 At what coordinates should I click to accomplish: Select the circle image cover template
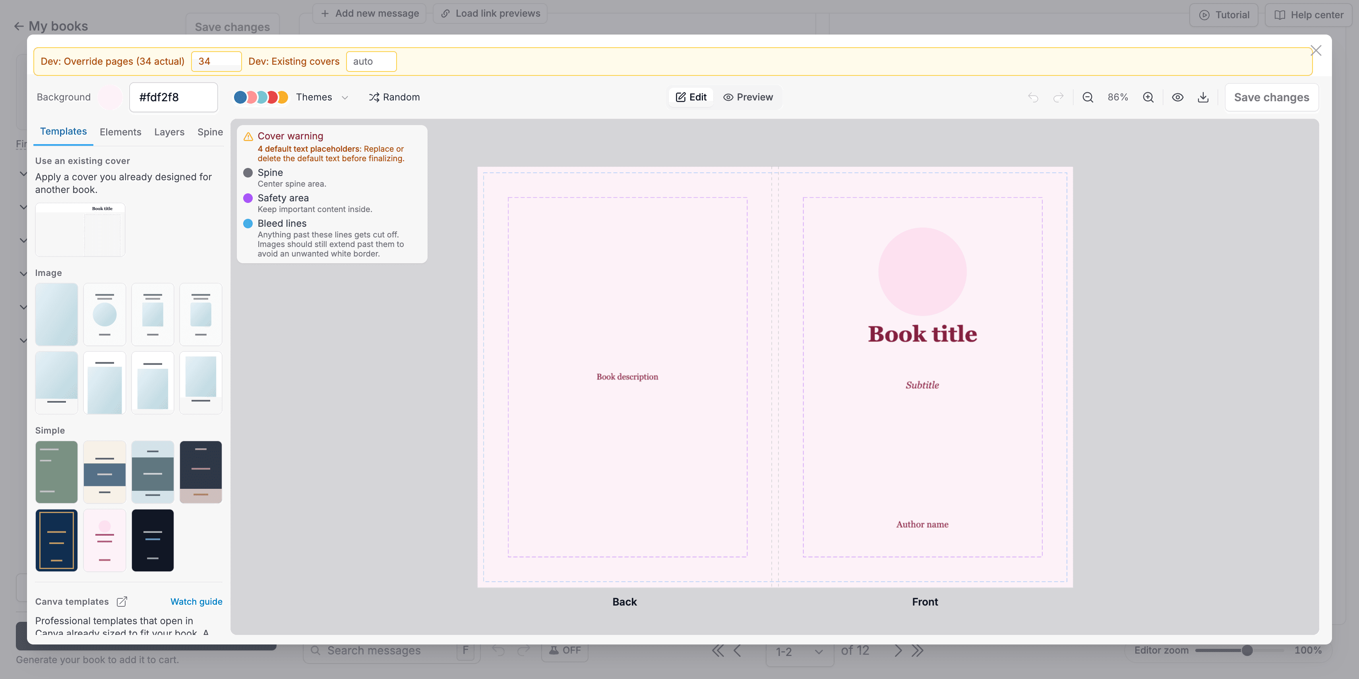pos(105,314)
